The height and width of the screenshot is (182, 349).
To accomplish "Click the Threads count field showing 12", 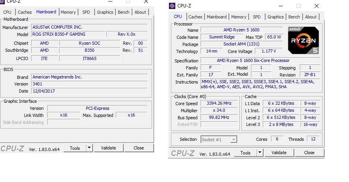I will (x=313, y=139).
